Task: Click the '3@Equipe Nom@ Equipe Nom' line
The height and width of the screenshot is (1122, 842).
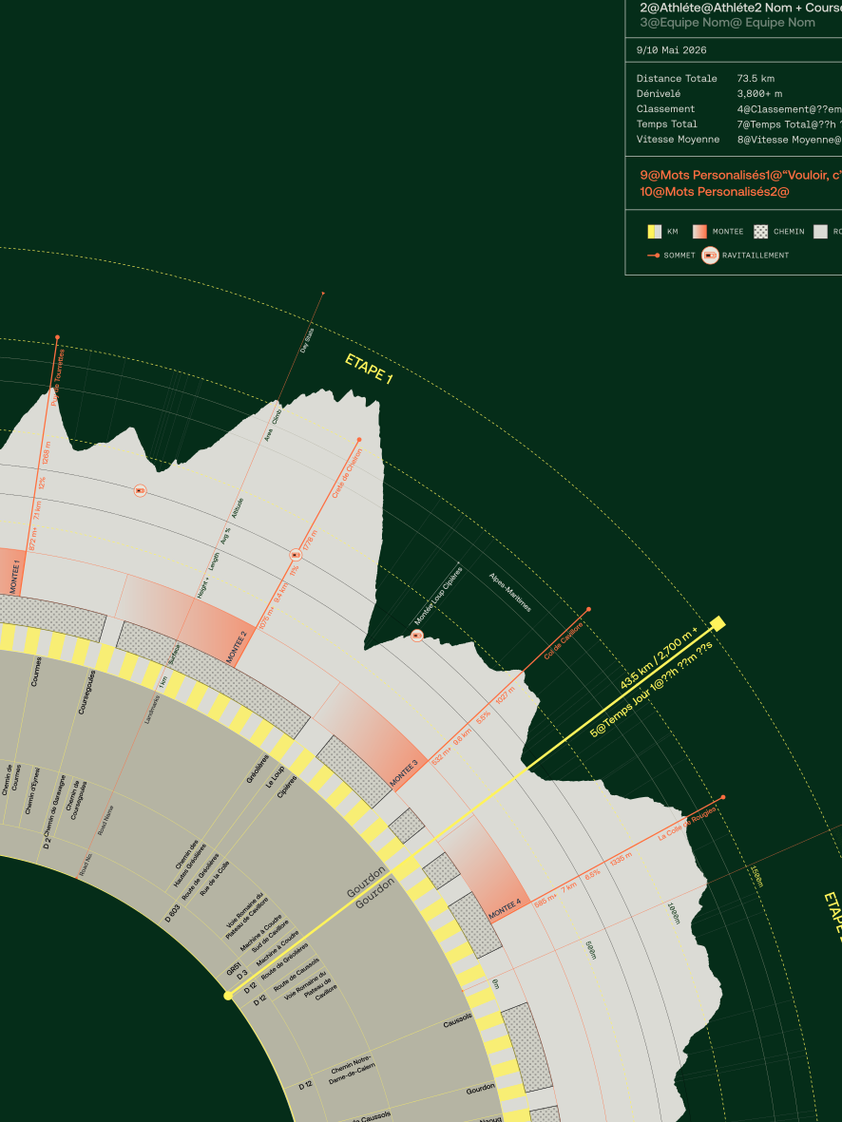Action: (727, 22)
